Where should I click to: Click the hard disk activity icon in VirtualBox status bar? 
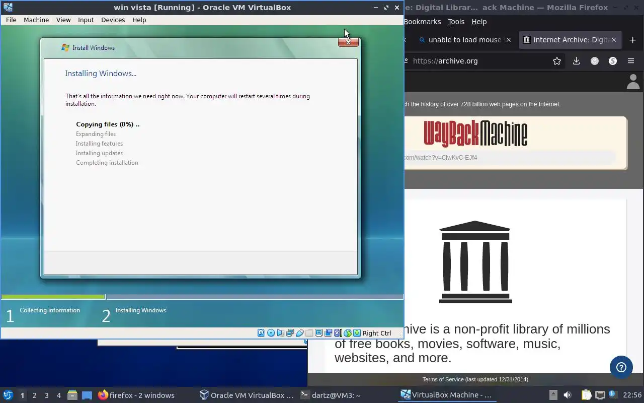(261, 333)
